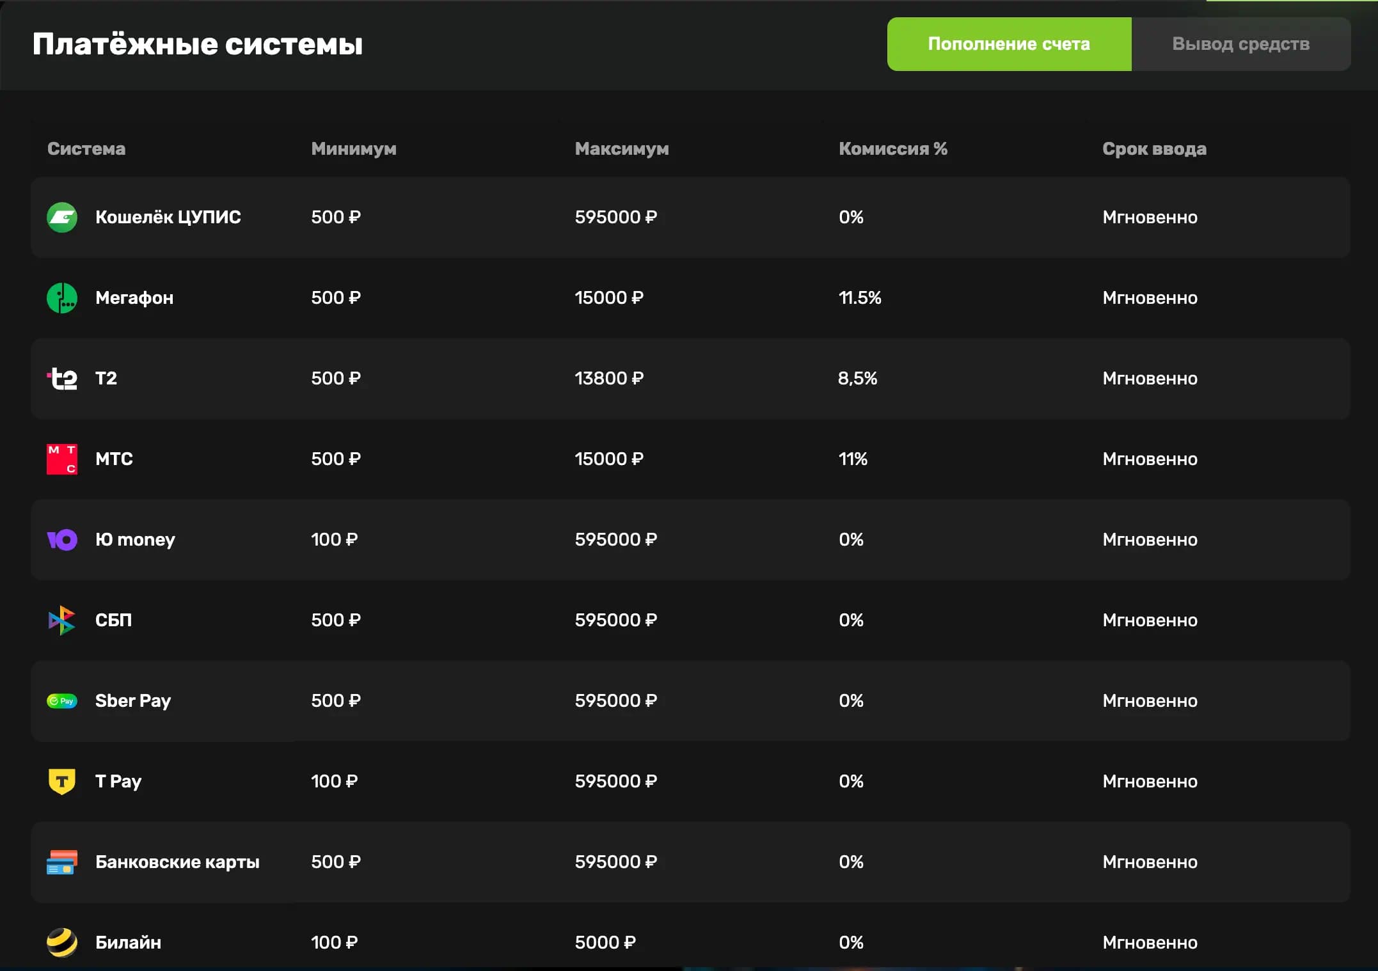This screenshot has width=1378, height=971.
Task: Click the Система column header
Action: [x=86, y=149]
